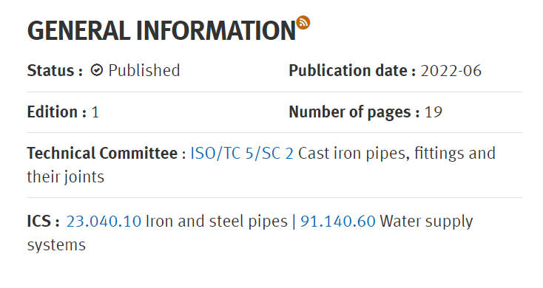Click the Number of pages label

[x=354, y=112]
